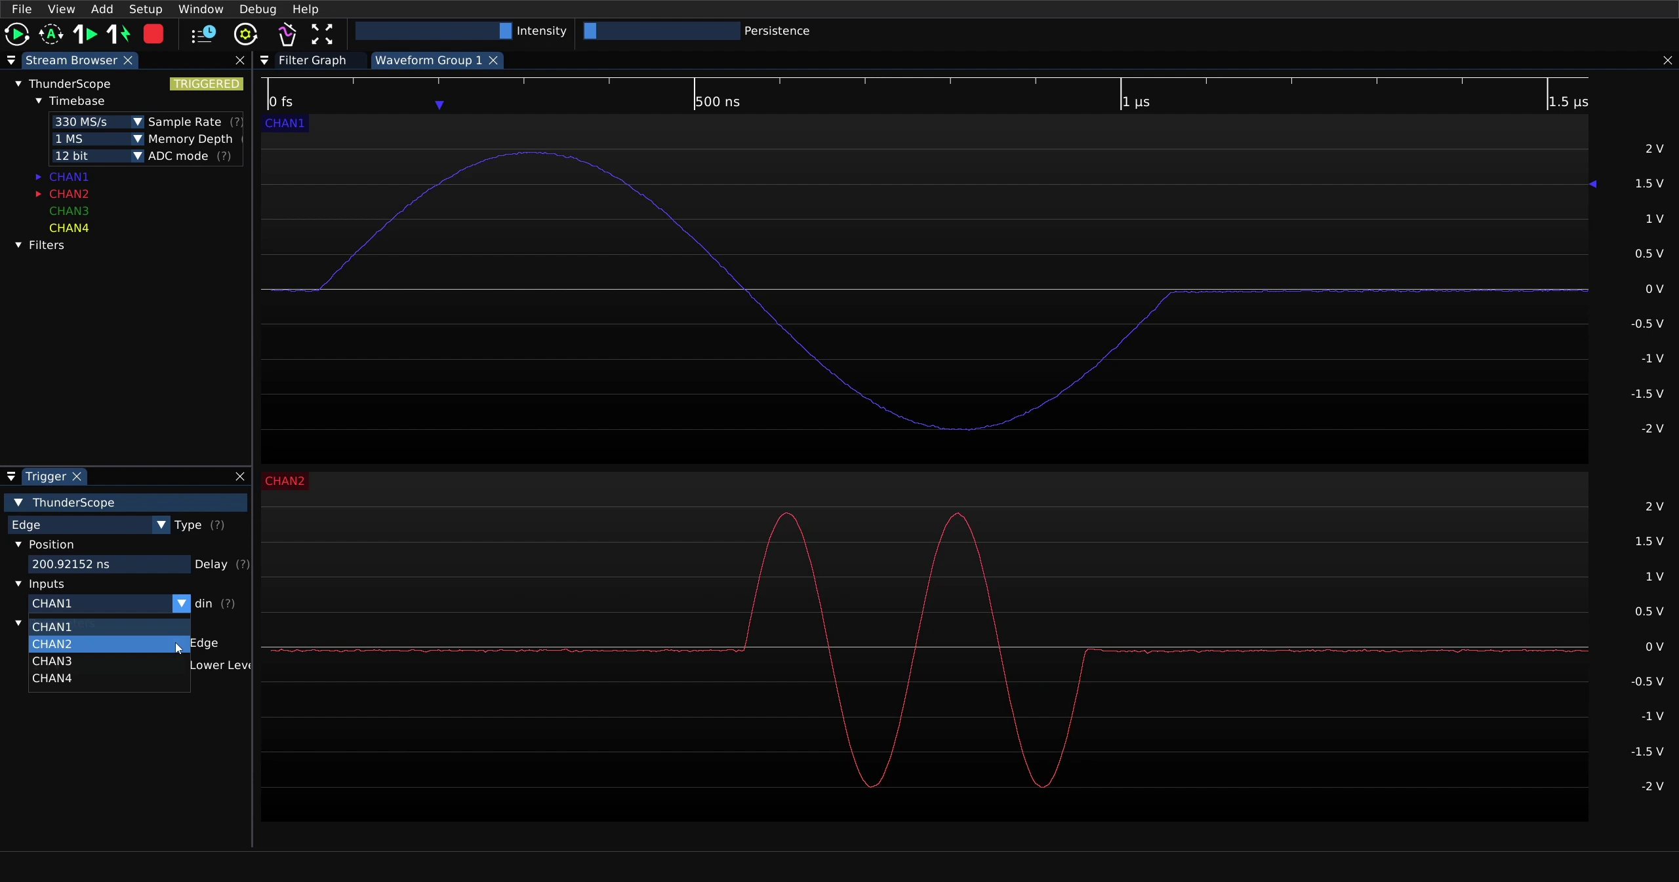Image resolution: width=1679 pixels, height=882 pixels.
Task: Click the clear persistence eraser icon
Action: 287,34
